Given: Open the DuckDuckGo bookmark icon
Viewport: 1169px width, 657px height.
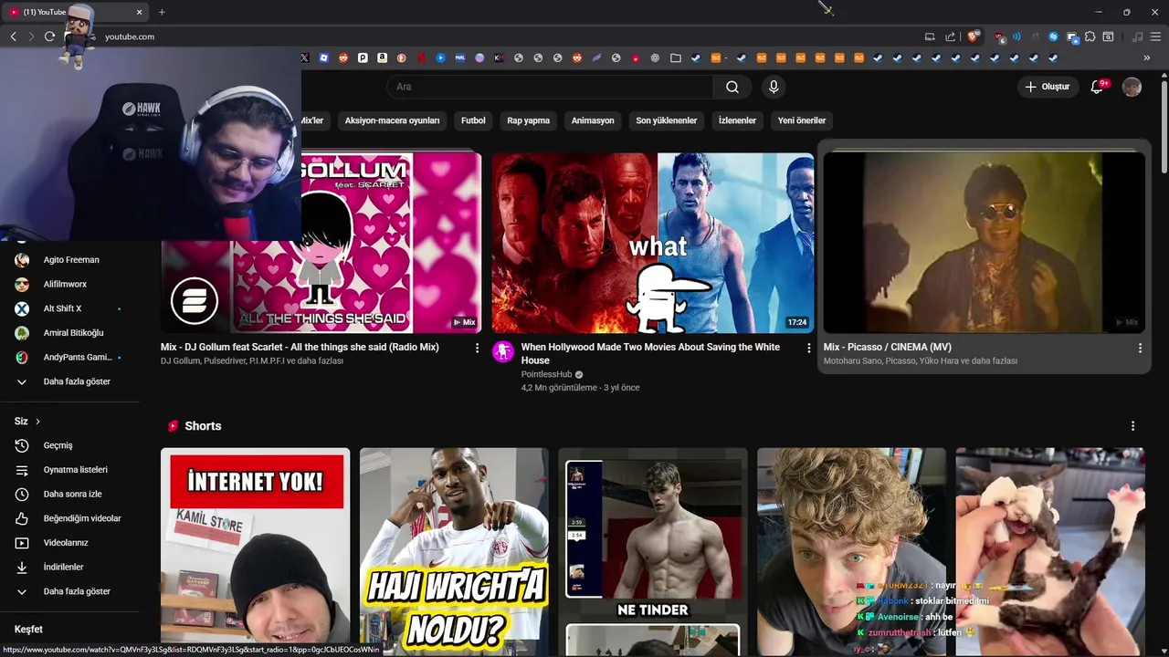Looking at the screenshot, I should 401,57.
